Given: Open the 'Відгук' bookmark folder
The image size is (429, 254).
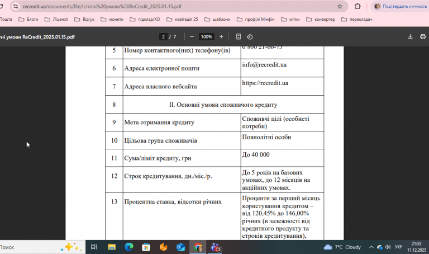Looking at the screenshot, I should click(x=84, y=19).
